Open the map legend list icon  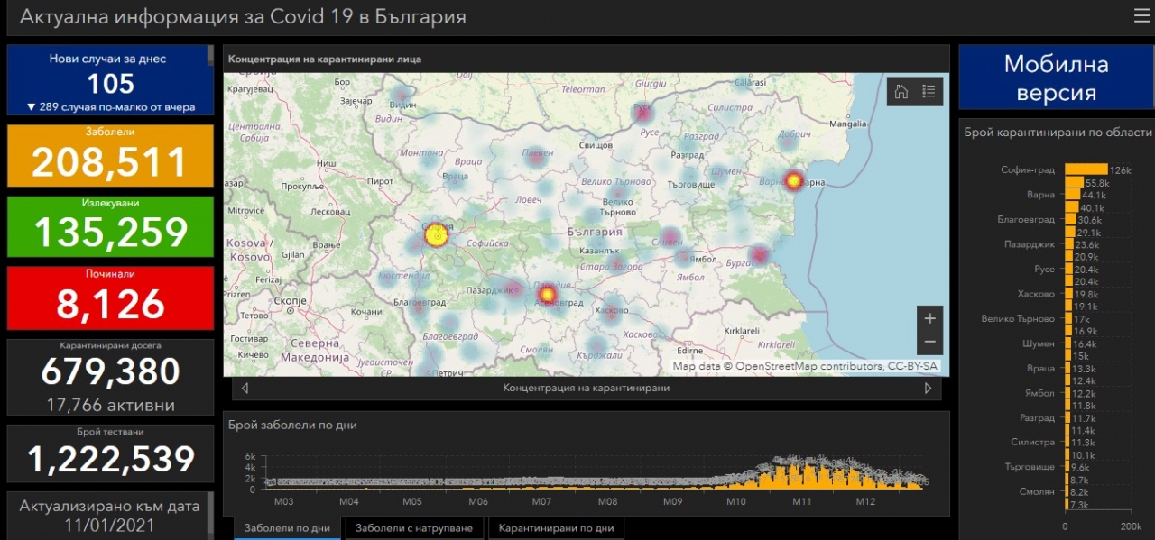coord(929,91)
